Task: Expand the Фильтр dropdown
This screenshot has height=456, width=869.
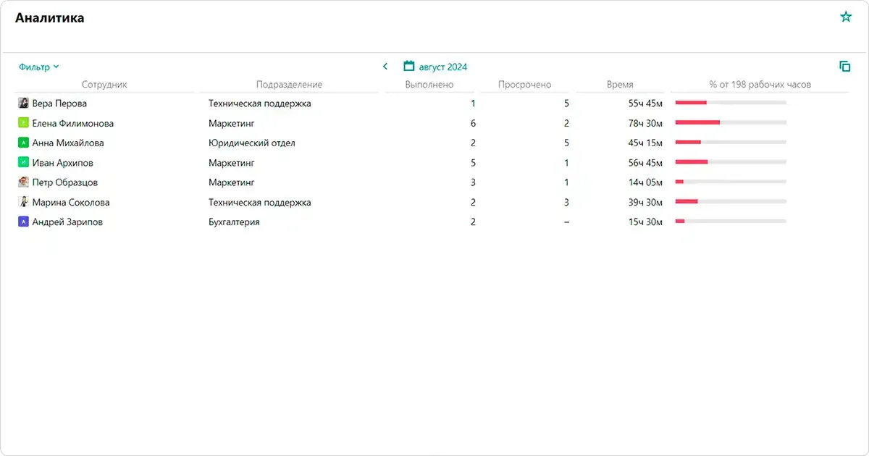Action: pyautogui.click(x=39, y=67)
